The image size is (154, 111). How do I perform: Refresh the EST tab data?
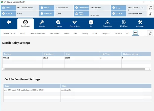tap(150, 33)
